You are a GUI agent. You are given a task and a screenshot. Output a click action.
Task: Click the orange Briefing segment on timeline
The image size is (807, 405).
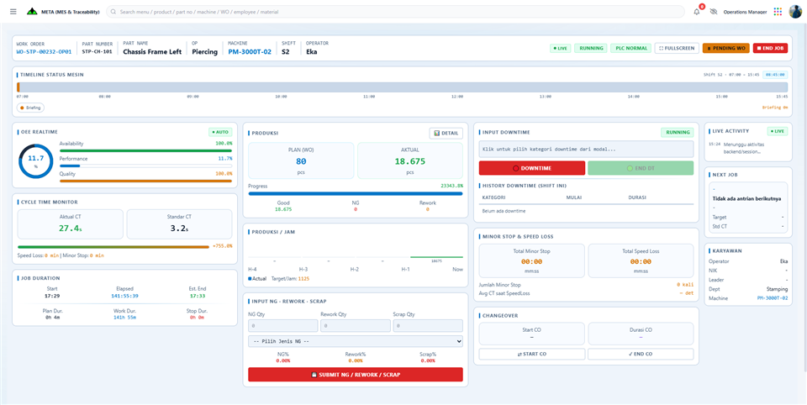[18, 87]
